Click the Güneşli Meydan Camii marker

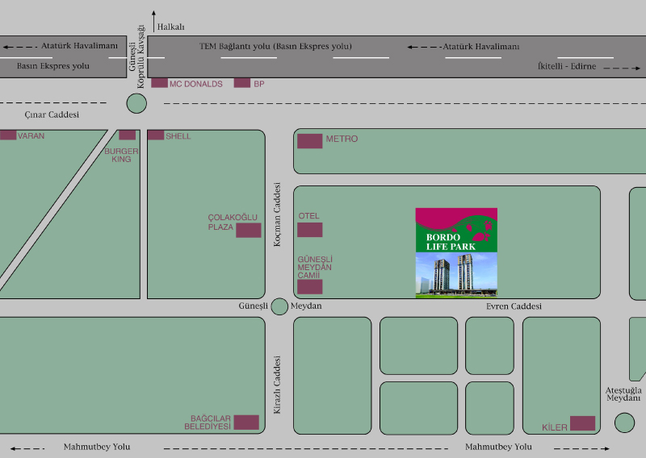coord(310,286)
